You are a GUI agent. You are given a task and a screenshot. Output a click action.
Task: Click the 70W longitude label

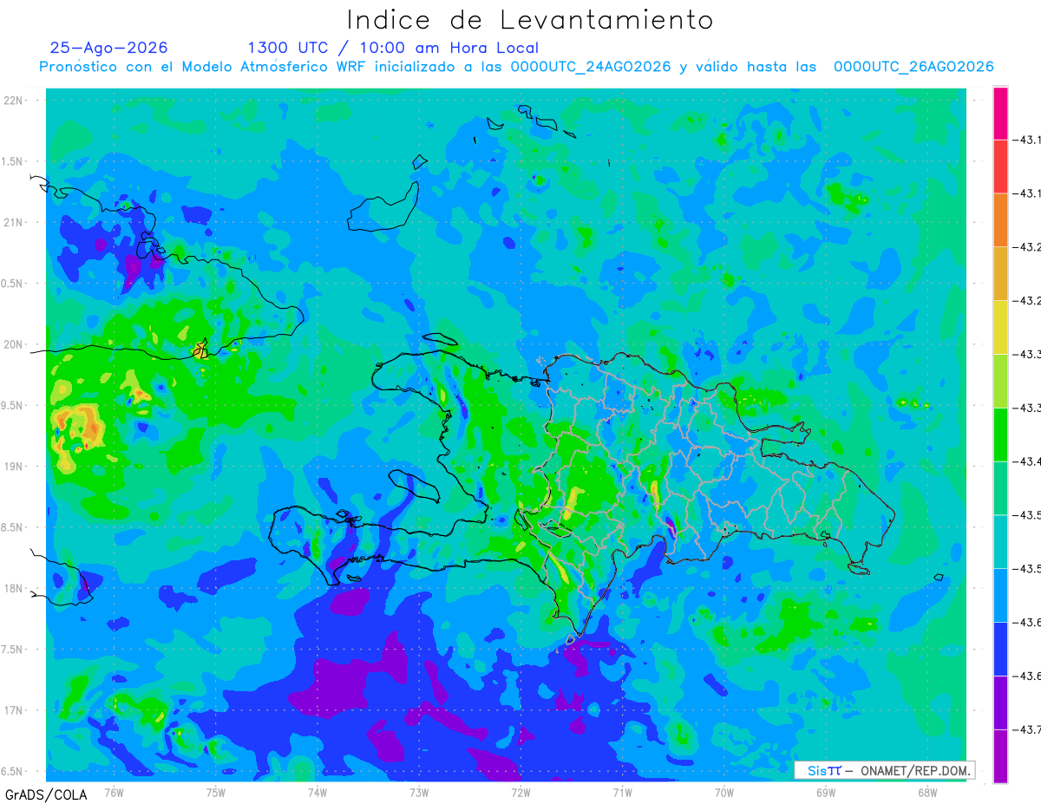pos(724,792)
